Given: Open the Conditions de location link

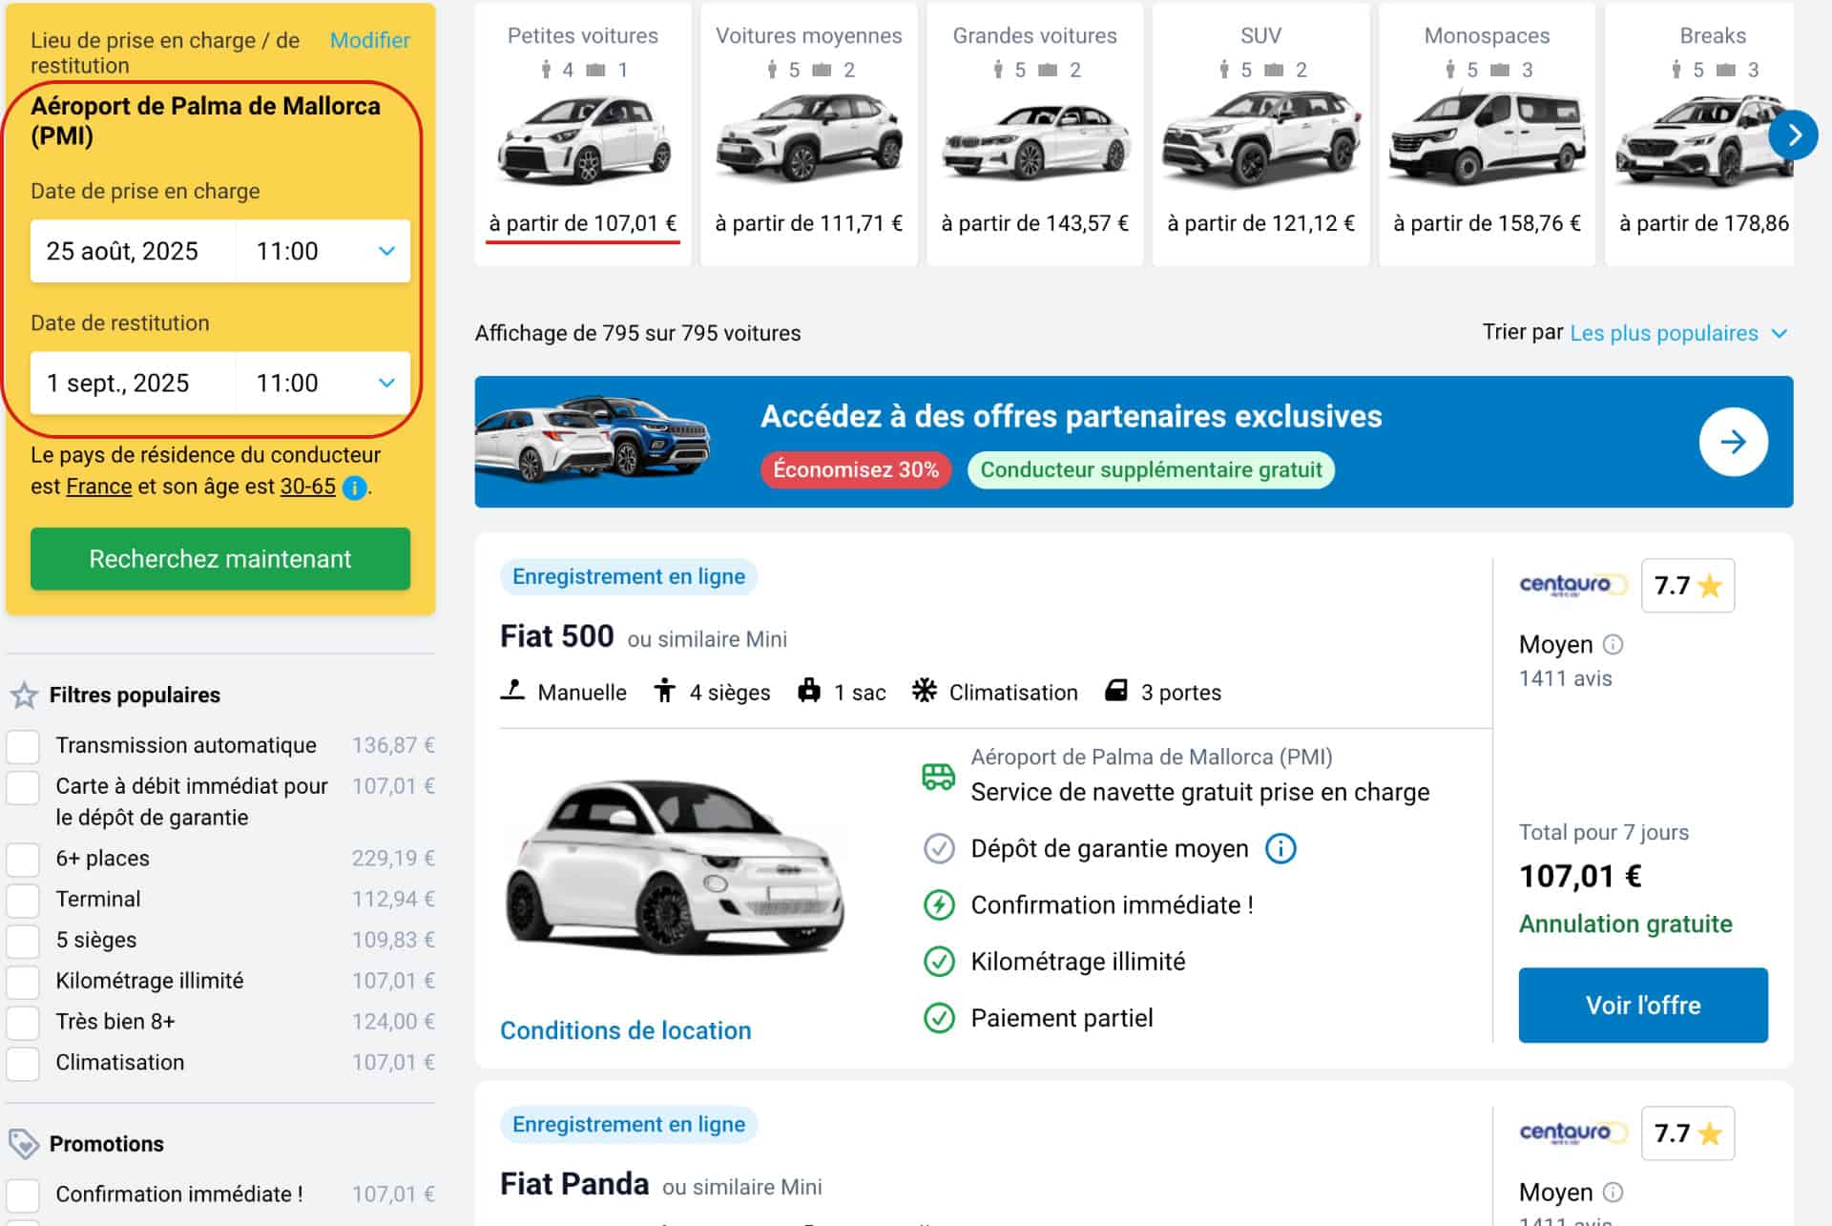Looking at the screenshot, I should (x=625, y=1030).
